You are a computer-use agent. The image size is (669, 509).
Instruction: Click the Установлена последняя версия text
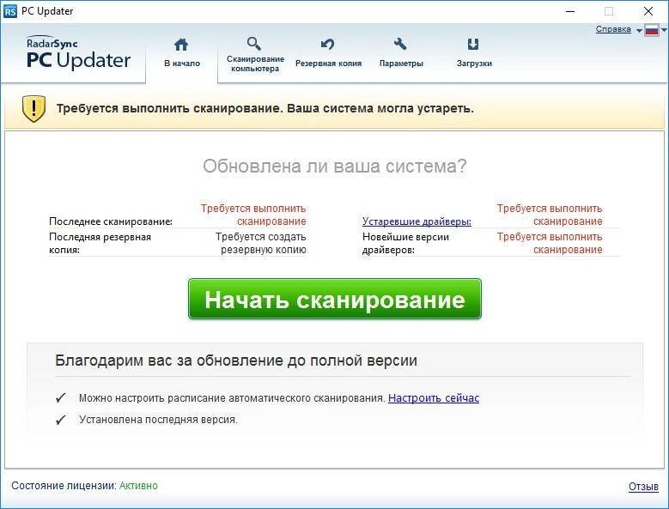[x=158, y=420]
